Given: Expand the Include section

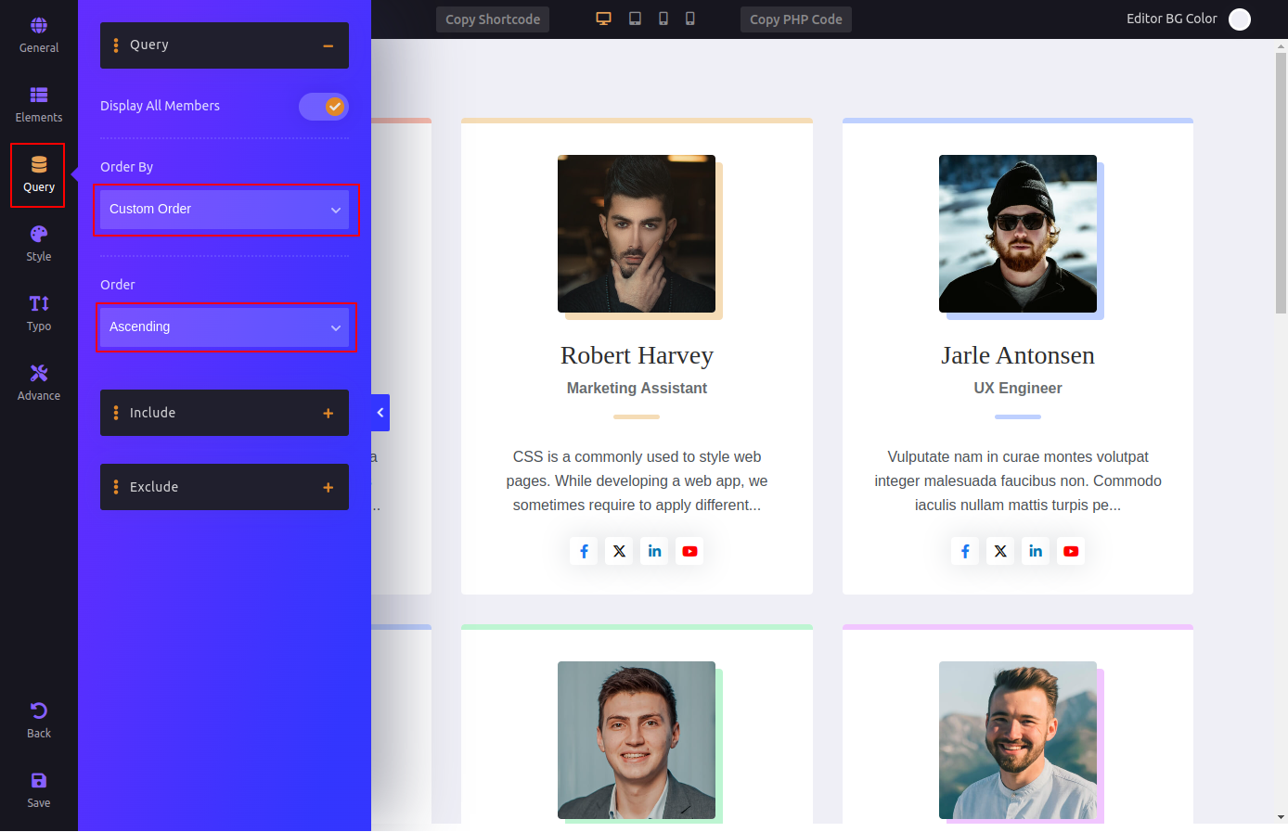Looking at the screenshot, I should (x=225, y=413).
